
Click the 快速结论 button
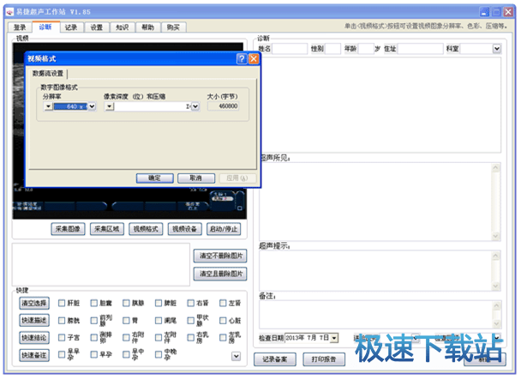(x=34, y=338)
